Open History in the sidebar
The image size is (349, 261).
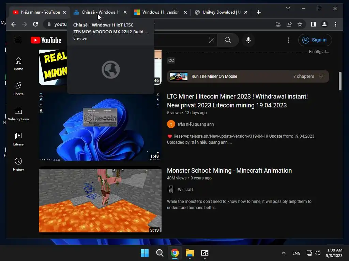click(x=18, y=164)
